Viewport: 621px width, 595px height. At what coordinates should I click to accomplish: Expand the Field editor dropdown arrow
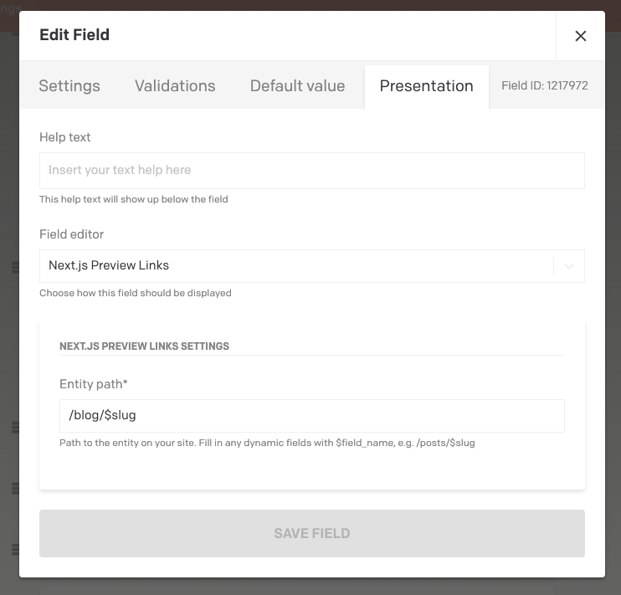point(569,266)
